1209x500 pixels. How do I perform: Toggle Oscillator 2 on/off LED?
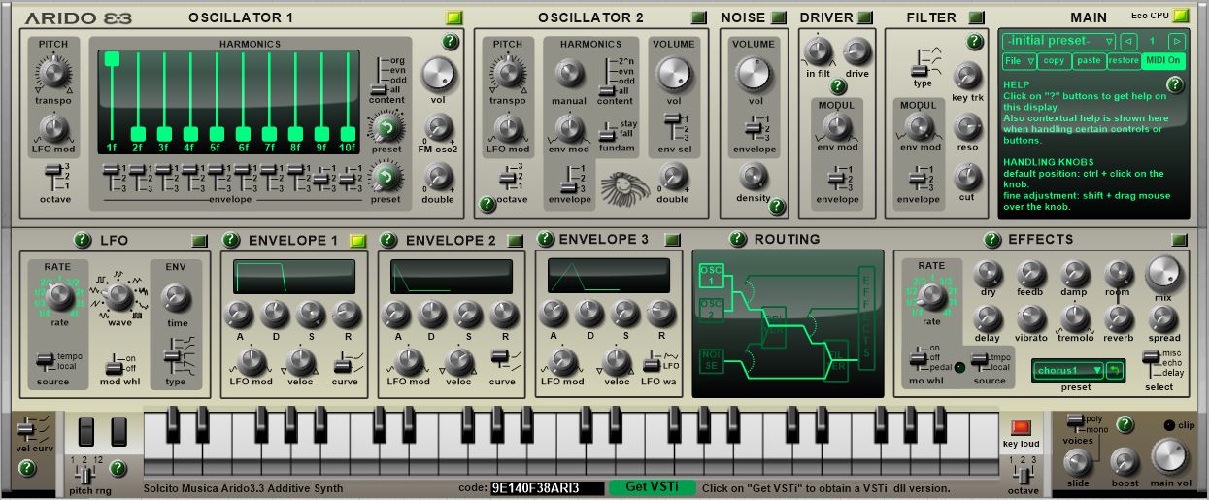point(699,17)
